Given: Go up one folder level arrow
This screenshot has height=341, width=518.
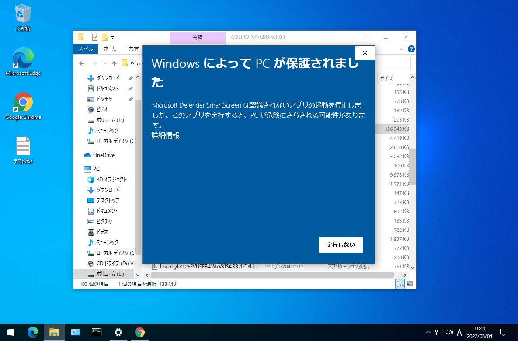Looking at the screenshot, I should click(114, 63).
